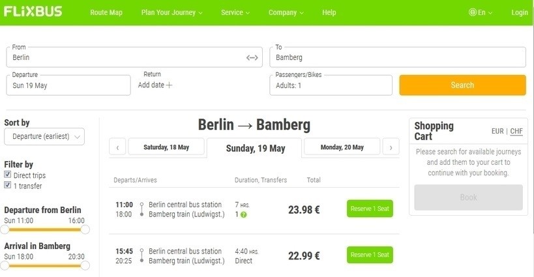Click the FlixBus logo
The image size is (534, 277).
click(x=33, y=12)
